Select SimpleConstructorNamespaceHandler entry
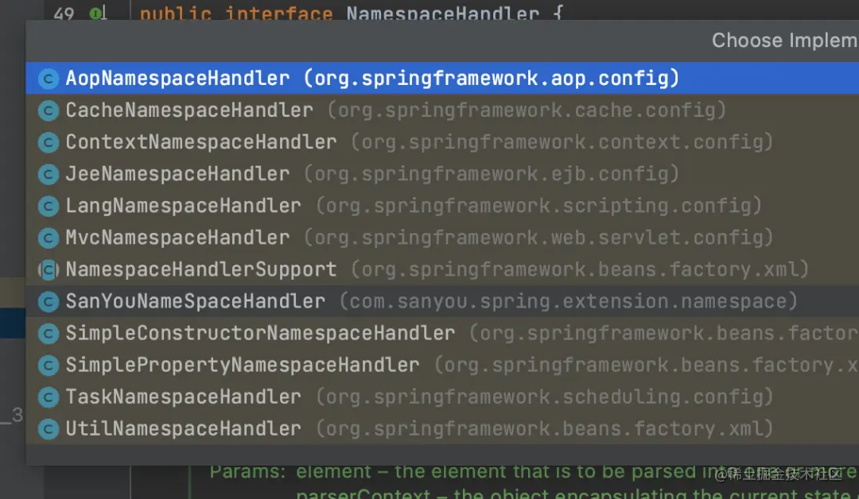The height and width of the screenshot is (499, 859). (442, 333)
